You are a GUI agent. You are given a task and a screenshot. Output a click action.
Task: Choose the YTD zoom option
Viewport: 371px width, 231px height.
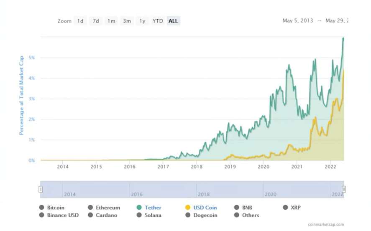pyautogui.click(x=158, y=21)
